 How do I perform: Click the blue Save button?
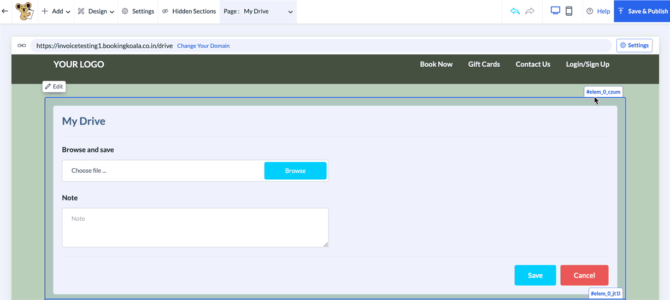pyautogui.click(x=535, y=275)
